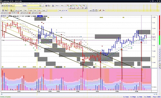This screenshot has width=161, height=98.
Task: Click the double-arrow expand toolbar icon
Action: 2,6
